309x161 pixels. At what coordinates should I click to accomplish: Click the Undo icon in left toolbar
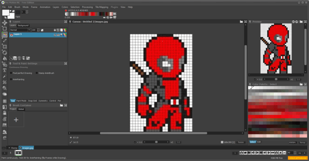[5, 132]
